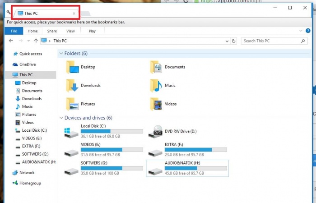Viewport: 316px width, 203px height.
Task: Click EXTRA (F:) usage bar
Action: coord(195,150)
